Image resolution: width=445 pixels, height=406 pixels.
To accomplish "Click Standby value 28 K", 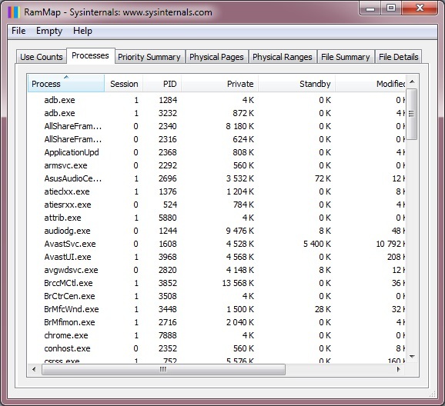I will [323, 309].
